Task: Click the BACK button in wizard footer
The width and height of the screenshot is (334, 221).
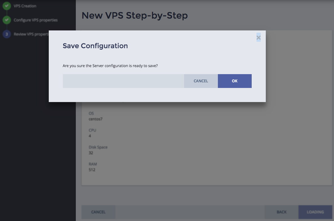Action: pyautogui.click(x=281, y=212)
